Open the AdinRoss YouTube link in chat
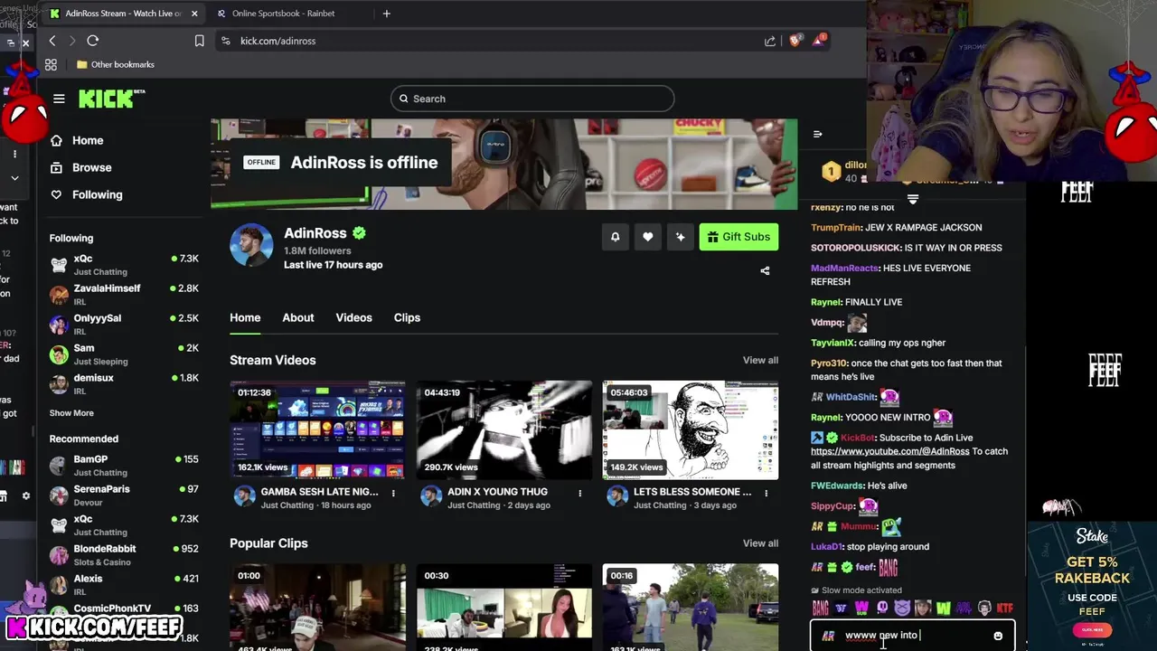 [x=889, y=451]
